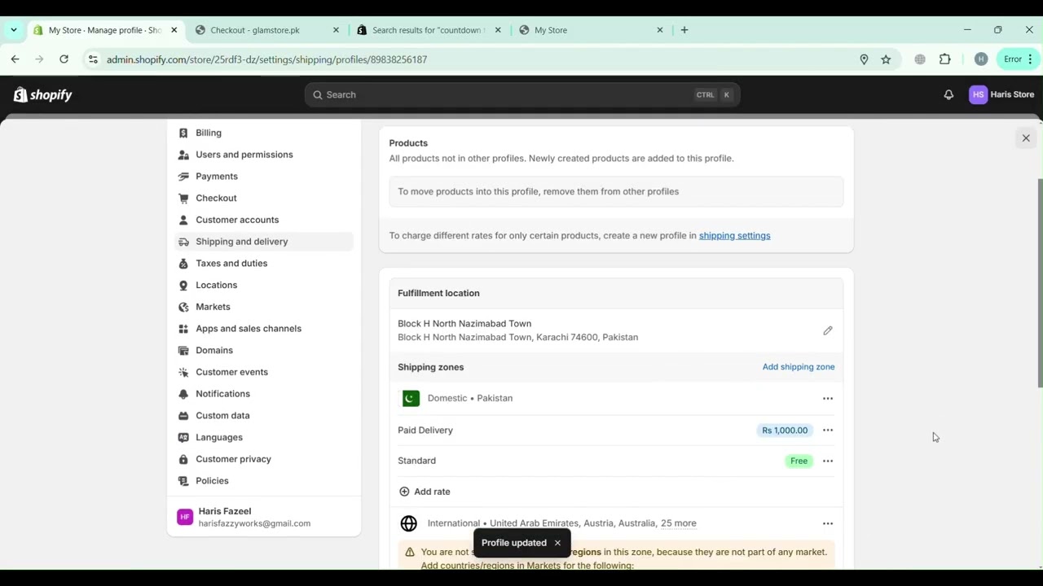Click the Locations pin icon
This screenshot has width=1043, height=586.
coord(183,285)
